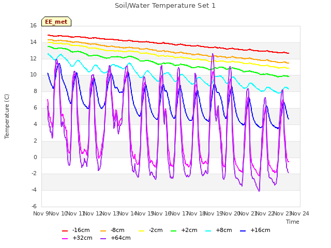Select the +32cm legend label
This screenshot has height=248, width=331.
coord(82,238)
